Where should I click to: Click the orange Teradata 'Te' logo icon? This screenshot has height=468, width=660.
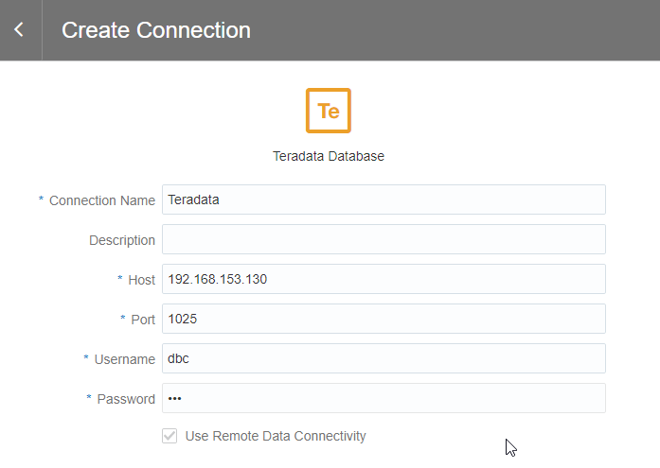click(329, 111)
